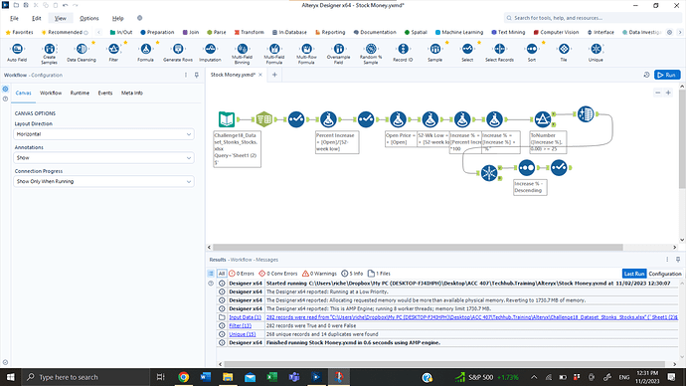Open the File menu

(15, 18)
